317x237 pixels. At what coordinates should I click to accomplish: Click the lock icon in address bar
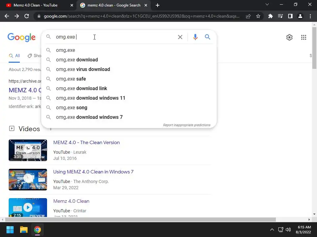coord(39,16)
